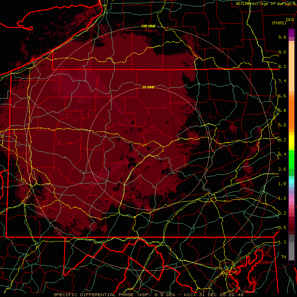
Task: Click the 9.0 value on the scale
Action: click(x=282, y=52)
